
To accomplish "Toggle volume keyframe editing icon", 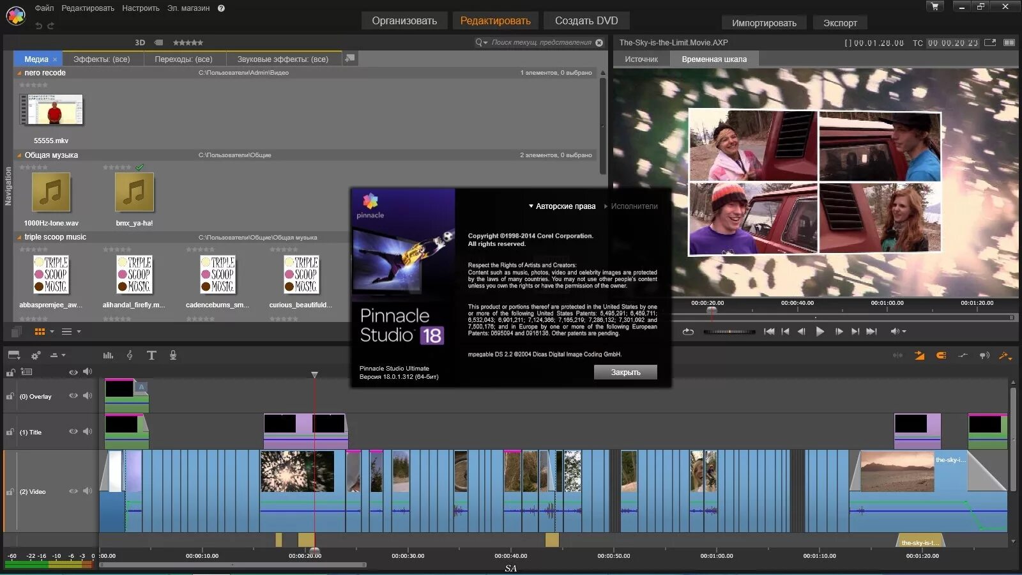I will click(963, 355).
